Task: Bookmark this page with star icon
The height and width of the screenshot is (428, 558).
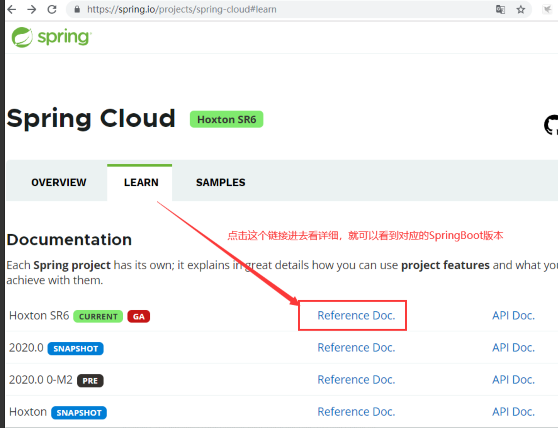Action: pos(521,9)
